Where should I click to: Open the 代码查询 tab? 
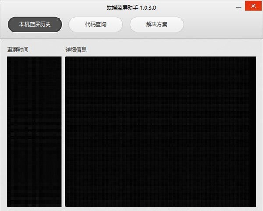pos(96,25)
